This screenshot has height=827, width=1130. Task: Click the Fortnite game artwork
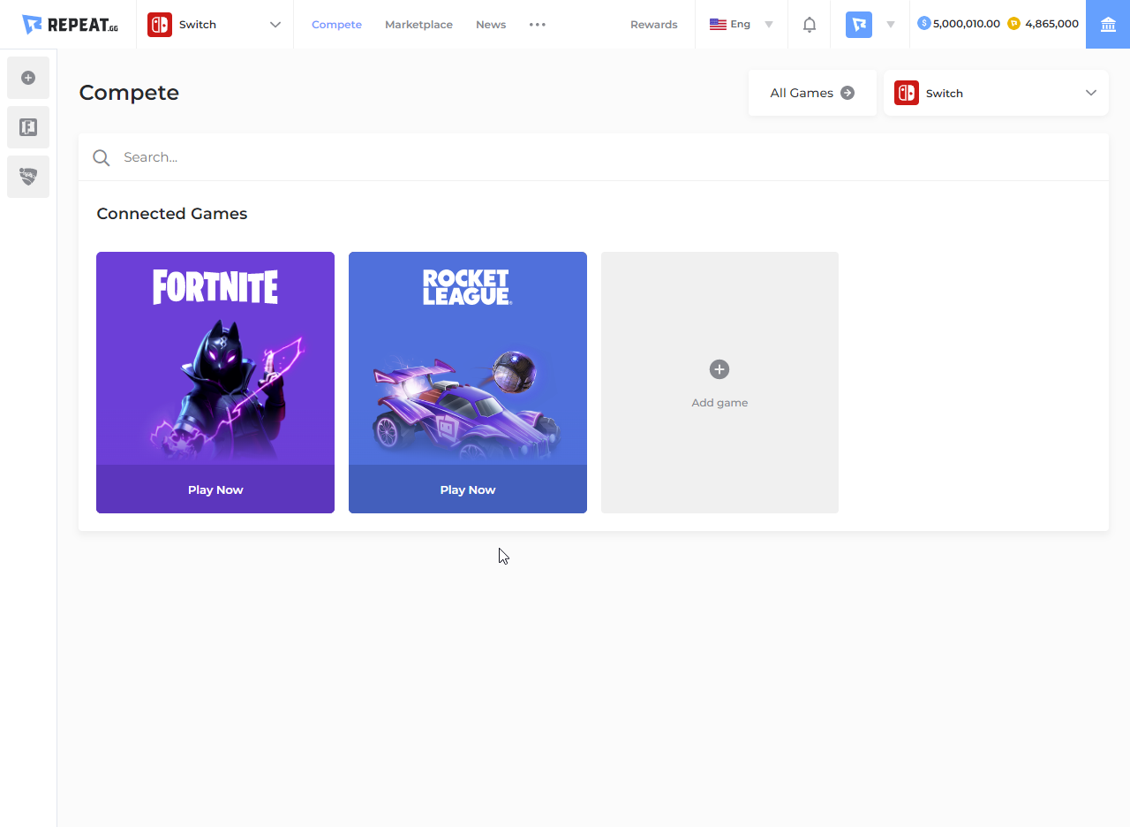[x=215, y=359]
